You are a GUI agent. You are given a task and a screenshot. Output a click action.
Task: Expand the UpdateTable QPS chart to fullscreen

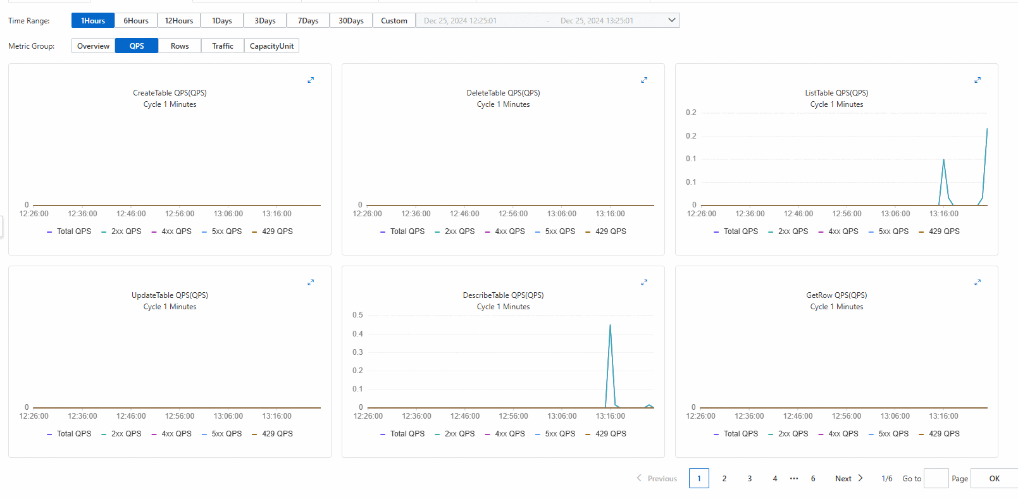tap(311, 283)
